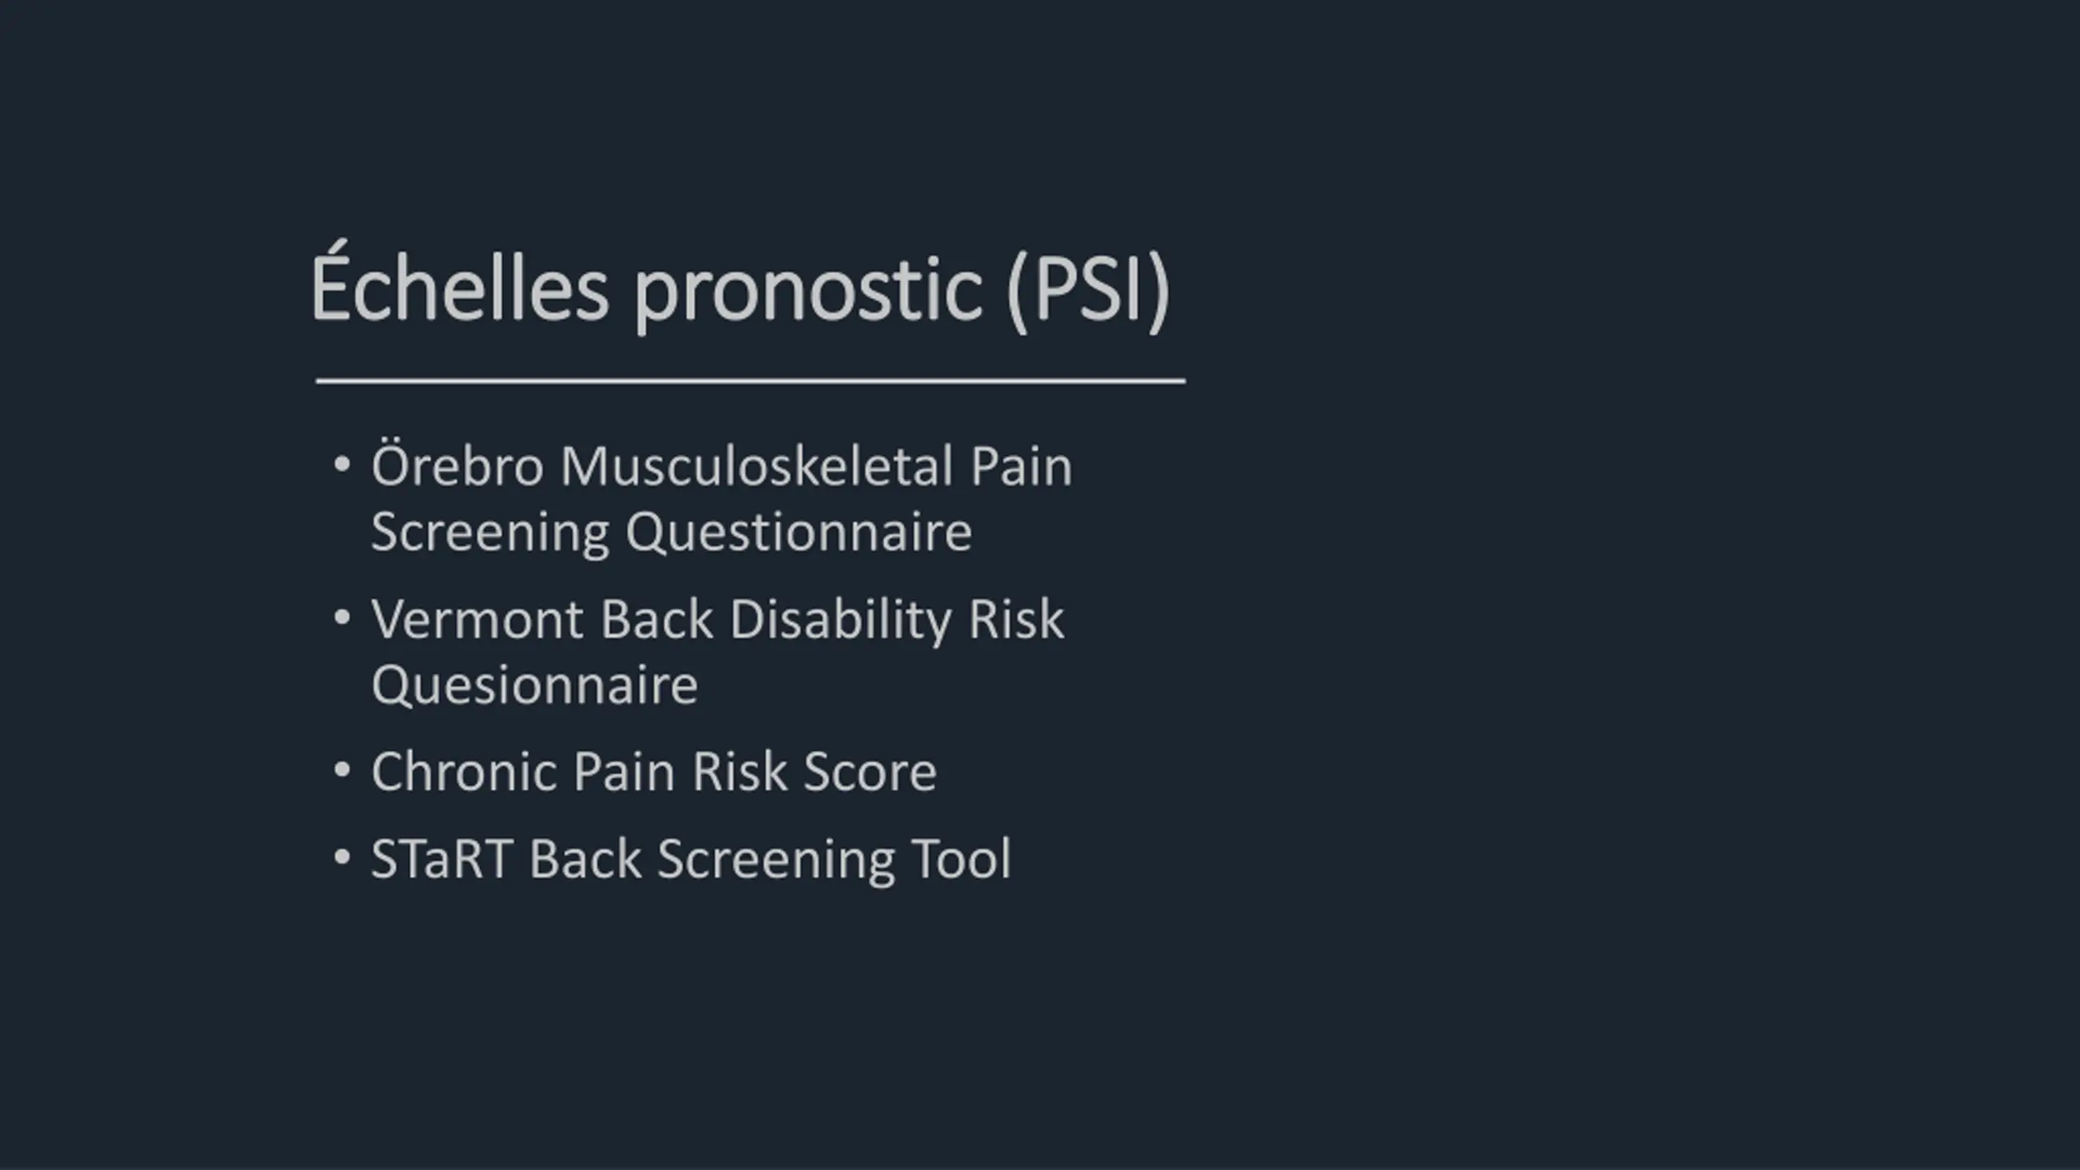Click the word STaRT
Image resolution: width=2080 pixels, height=1170 pixels.
click(x=441, y=859)
